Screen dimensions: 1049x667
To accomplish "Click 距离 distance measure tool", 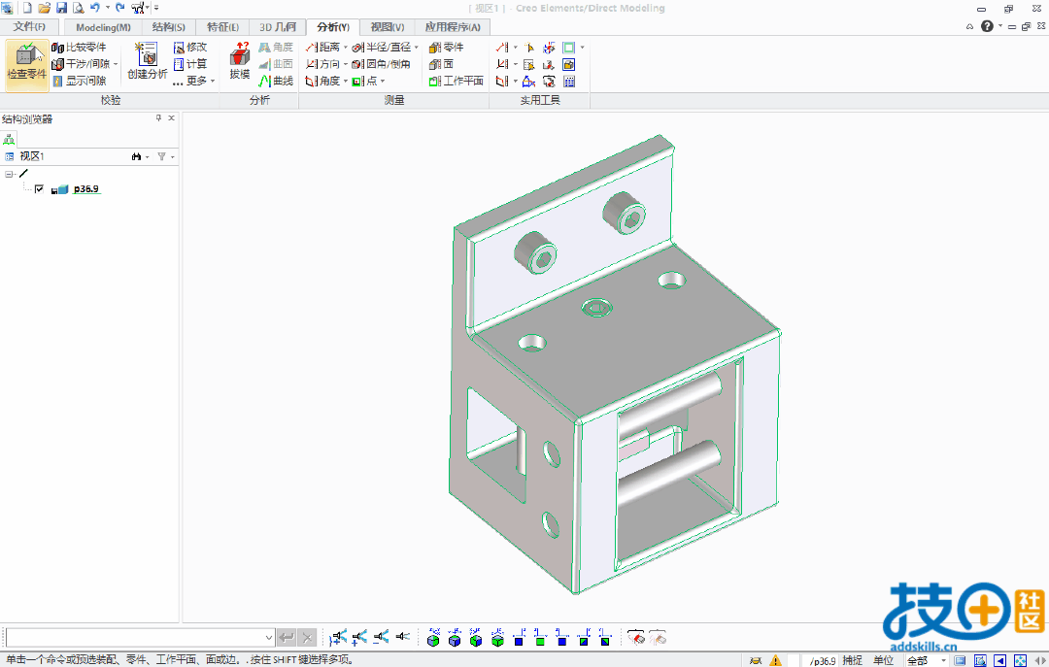I will [323, 48].
